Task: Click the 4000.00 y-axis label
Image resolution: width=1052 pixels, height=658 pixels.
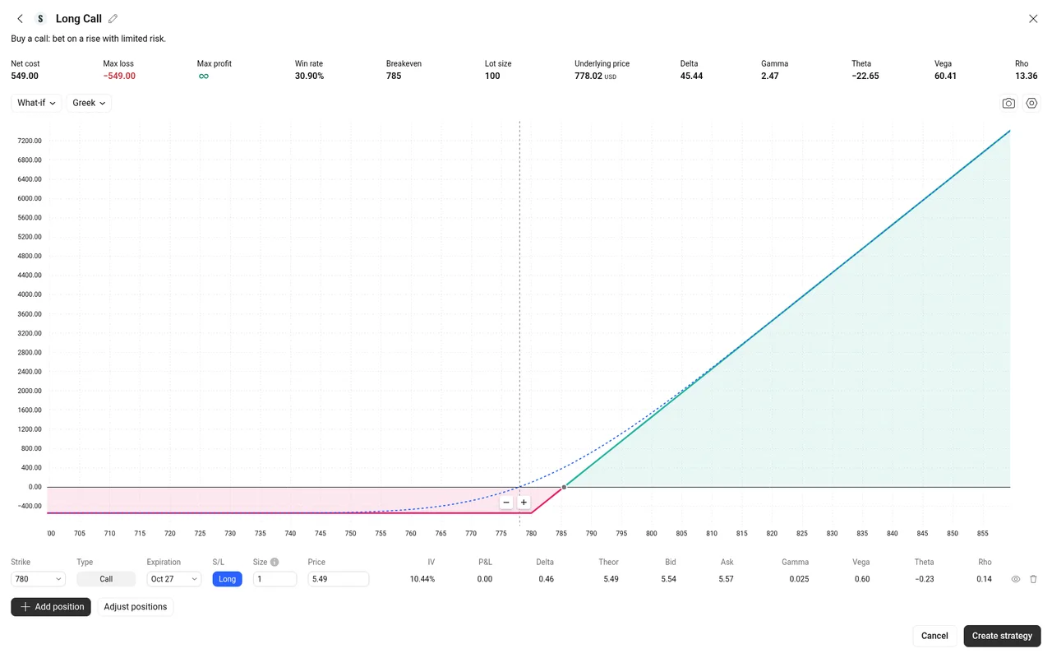Action: [30, 294]
